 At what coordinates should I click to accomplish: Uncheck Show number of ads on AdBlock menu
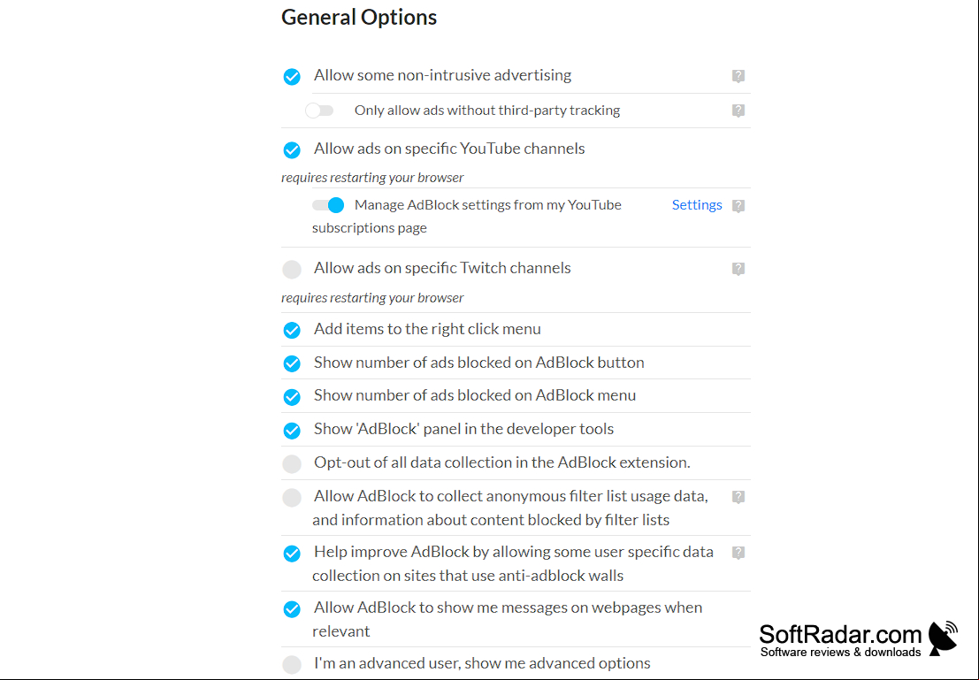(x=292, y=396)
